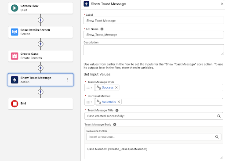Add element after Screen Flow Start
Screen dimensions: 225x161
[40, 20]
